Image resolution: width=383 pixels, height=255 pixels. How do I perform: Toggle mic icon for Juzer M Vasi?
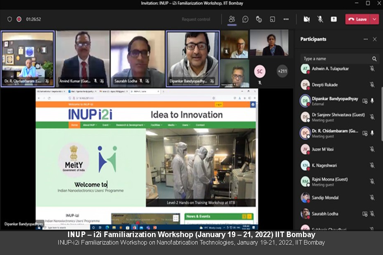point(372,149)
